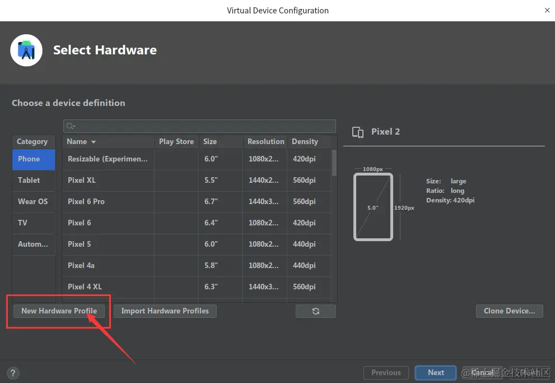Viewport: 555px width, 383px height.
Task: Click Pixel XL's 1440x2... resolution cell
Action: pyautogui.click(x=264, y=181)
